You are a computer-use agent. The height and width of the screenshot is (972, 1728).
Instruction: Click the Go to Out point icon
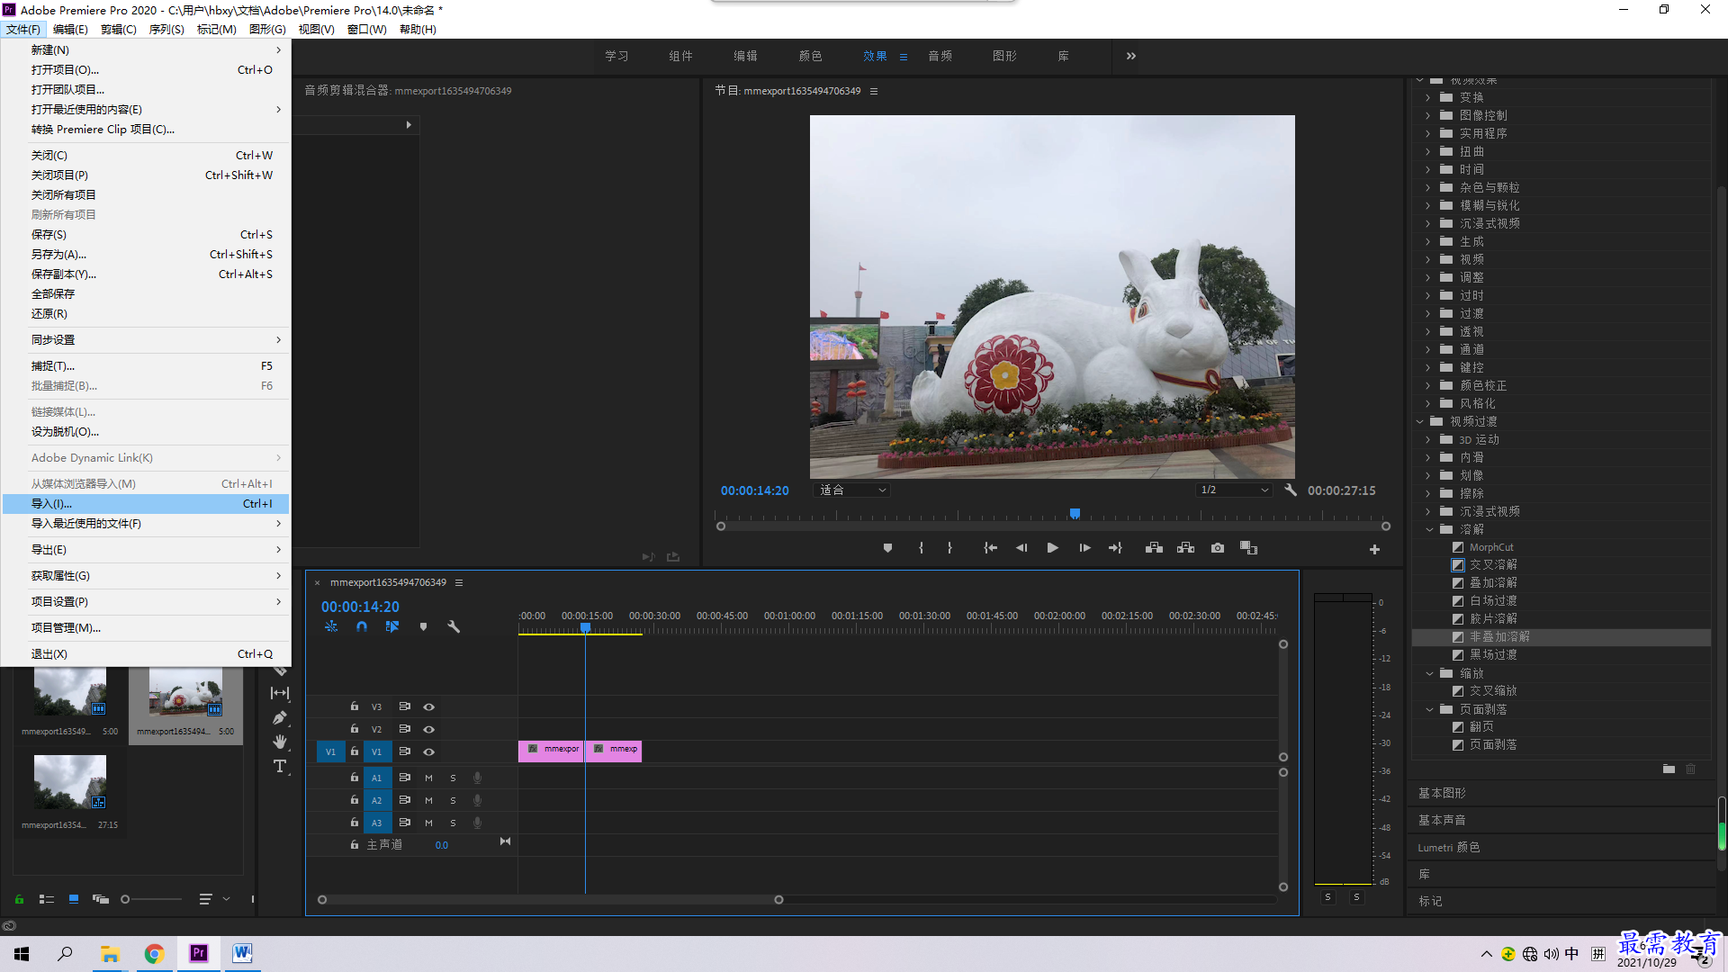1115,548
